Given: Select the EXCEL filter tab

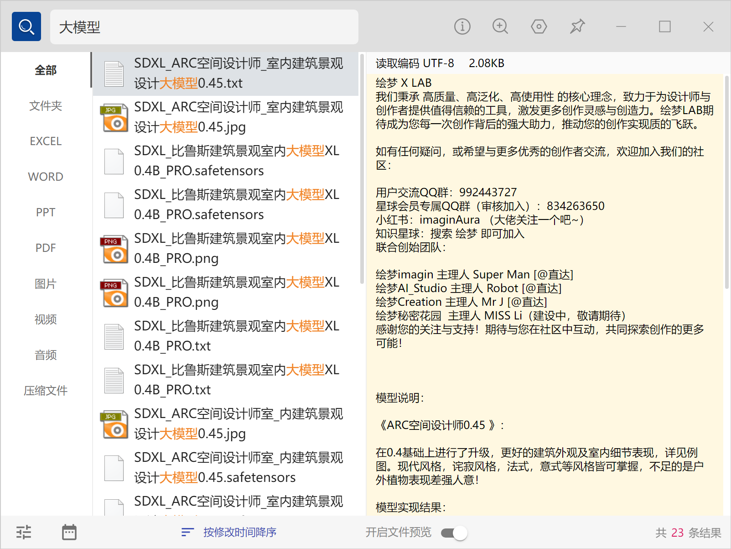Looking at the screenshot, I should tap(45, 141).
